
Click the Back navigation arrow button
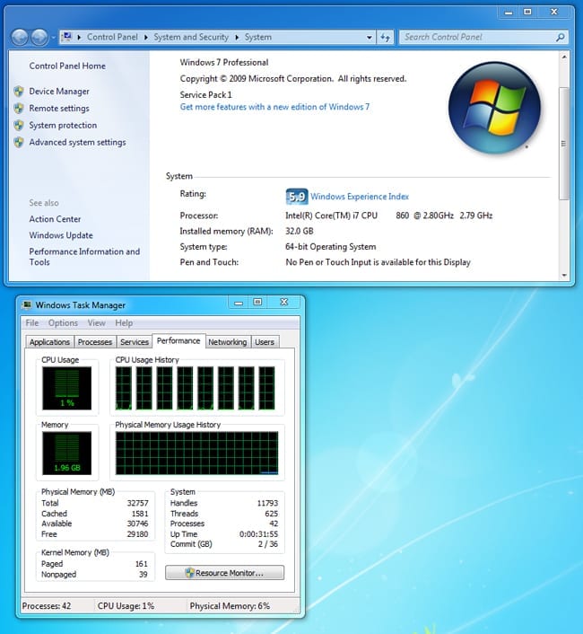[x=19, y=37]
